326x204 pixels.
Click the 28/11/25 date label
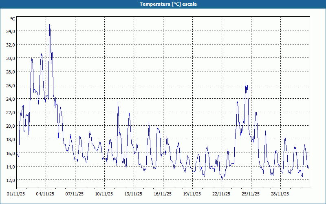click(280, 194)
